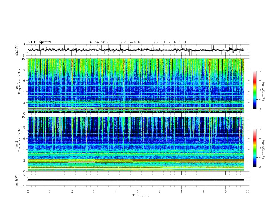Screen dimensions: 279x215
Task: Select the "start UT = 14:10:1" header text
Action: click(x=170, y=42)
